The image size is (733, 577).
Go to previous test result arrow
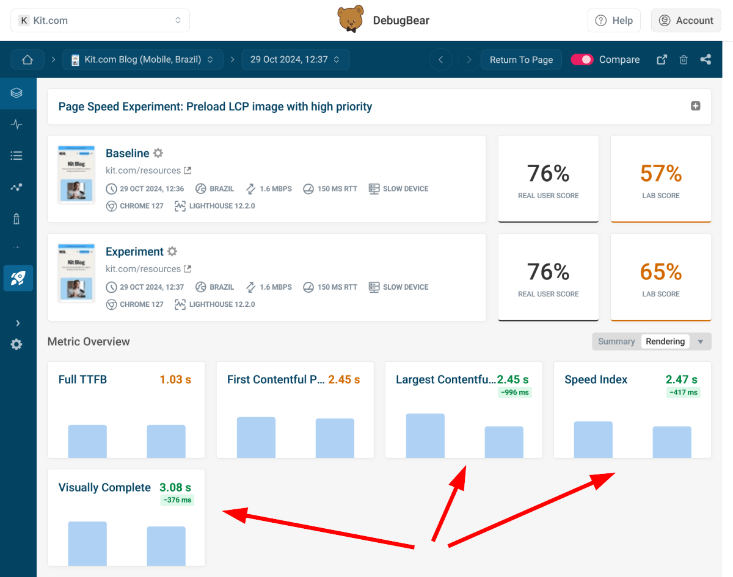(x=441, y=60)
